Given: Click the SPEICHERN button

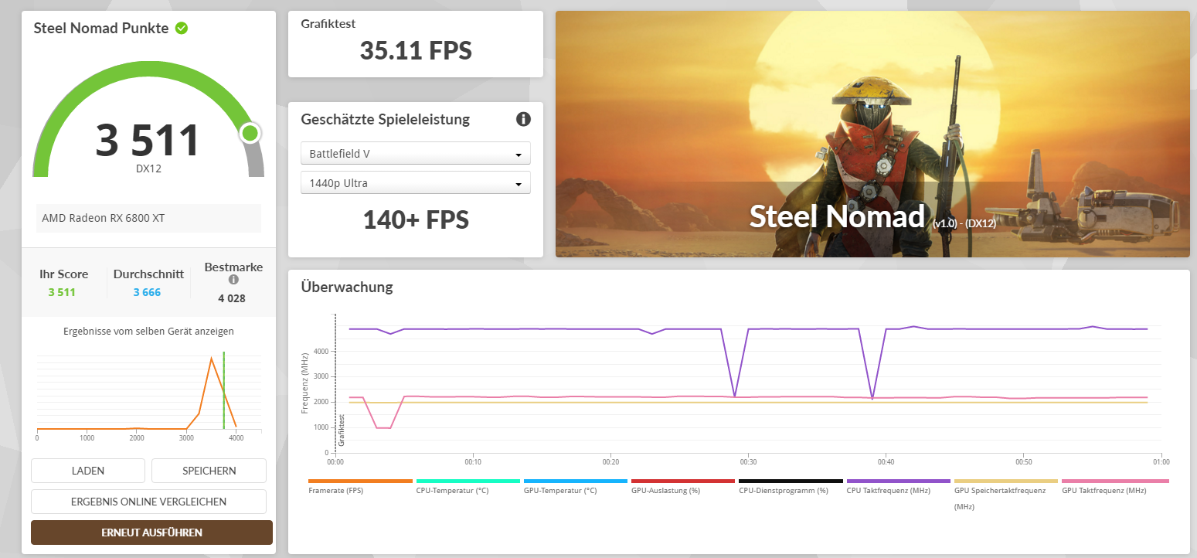Looking at the screenshot, I should (209, 471).
